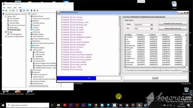Select the Bluetooth device category
This screenshot has height=108, width=193.
point(36,25)
